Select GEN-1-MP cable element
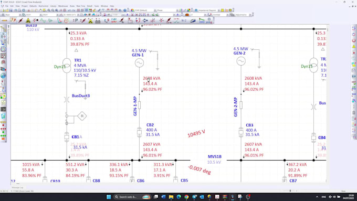This screenshot has width=357, height=201. (139, 105)
